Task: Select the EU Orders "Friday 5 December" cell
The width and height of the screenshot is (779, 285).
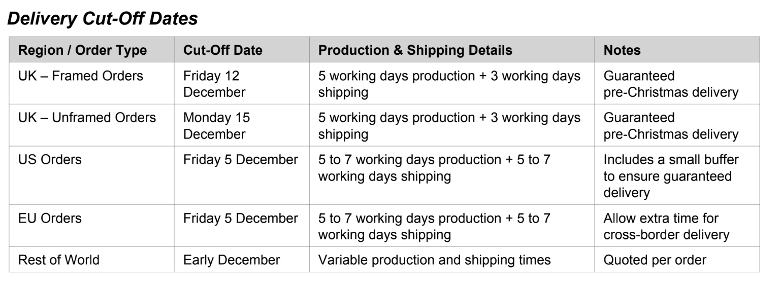Action: (241, 218)
